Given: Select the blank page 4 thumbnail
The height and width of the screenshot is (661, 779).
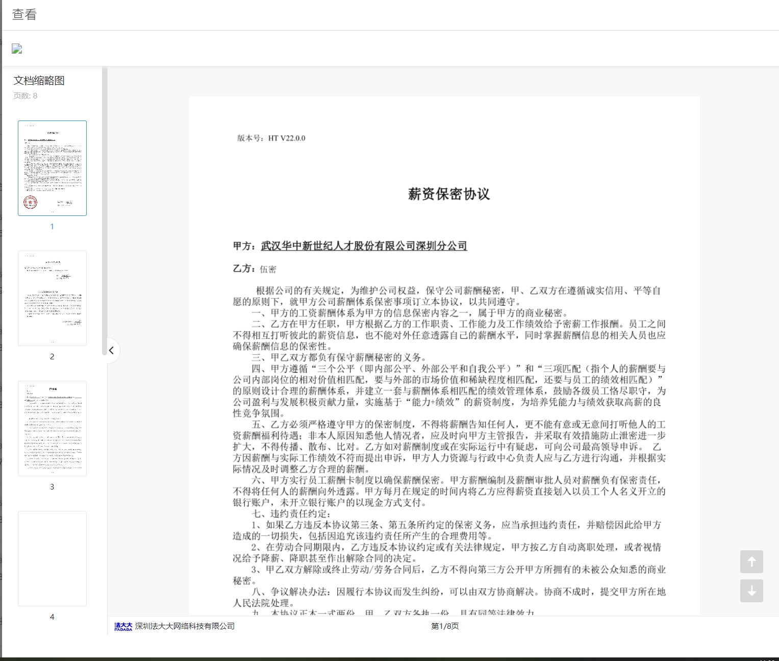Looking at the screenshot, I should point(52,558).
